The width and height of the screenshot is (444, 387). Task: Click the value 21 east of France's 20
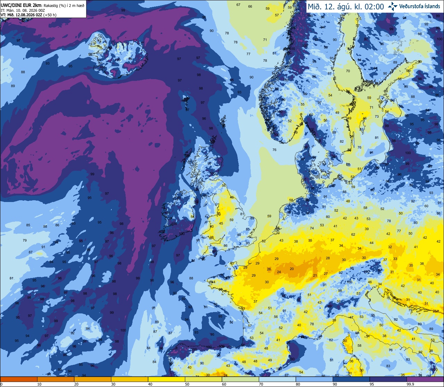[x=315, y=276]
